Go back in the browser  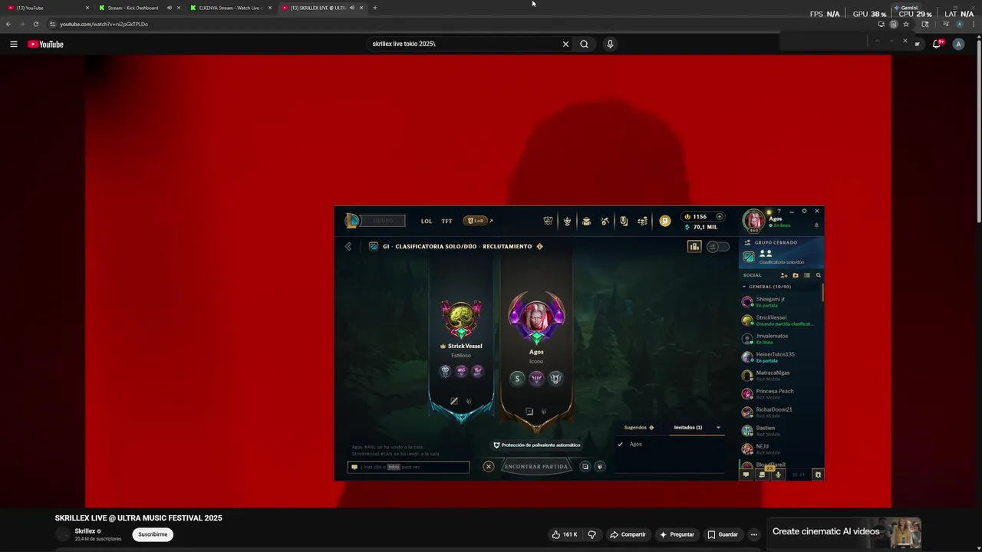pyautogui.click(x=8, y=24)
